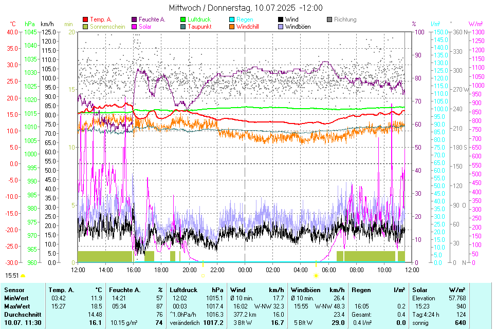This screenshot has width=496, height=329.
Task: Click the purple Feuchte A. legend swatch
Action: pyautogui.click(x=134, y=19)
